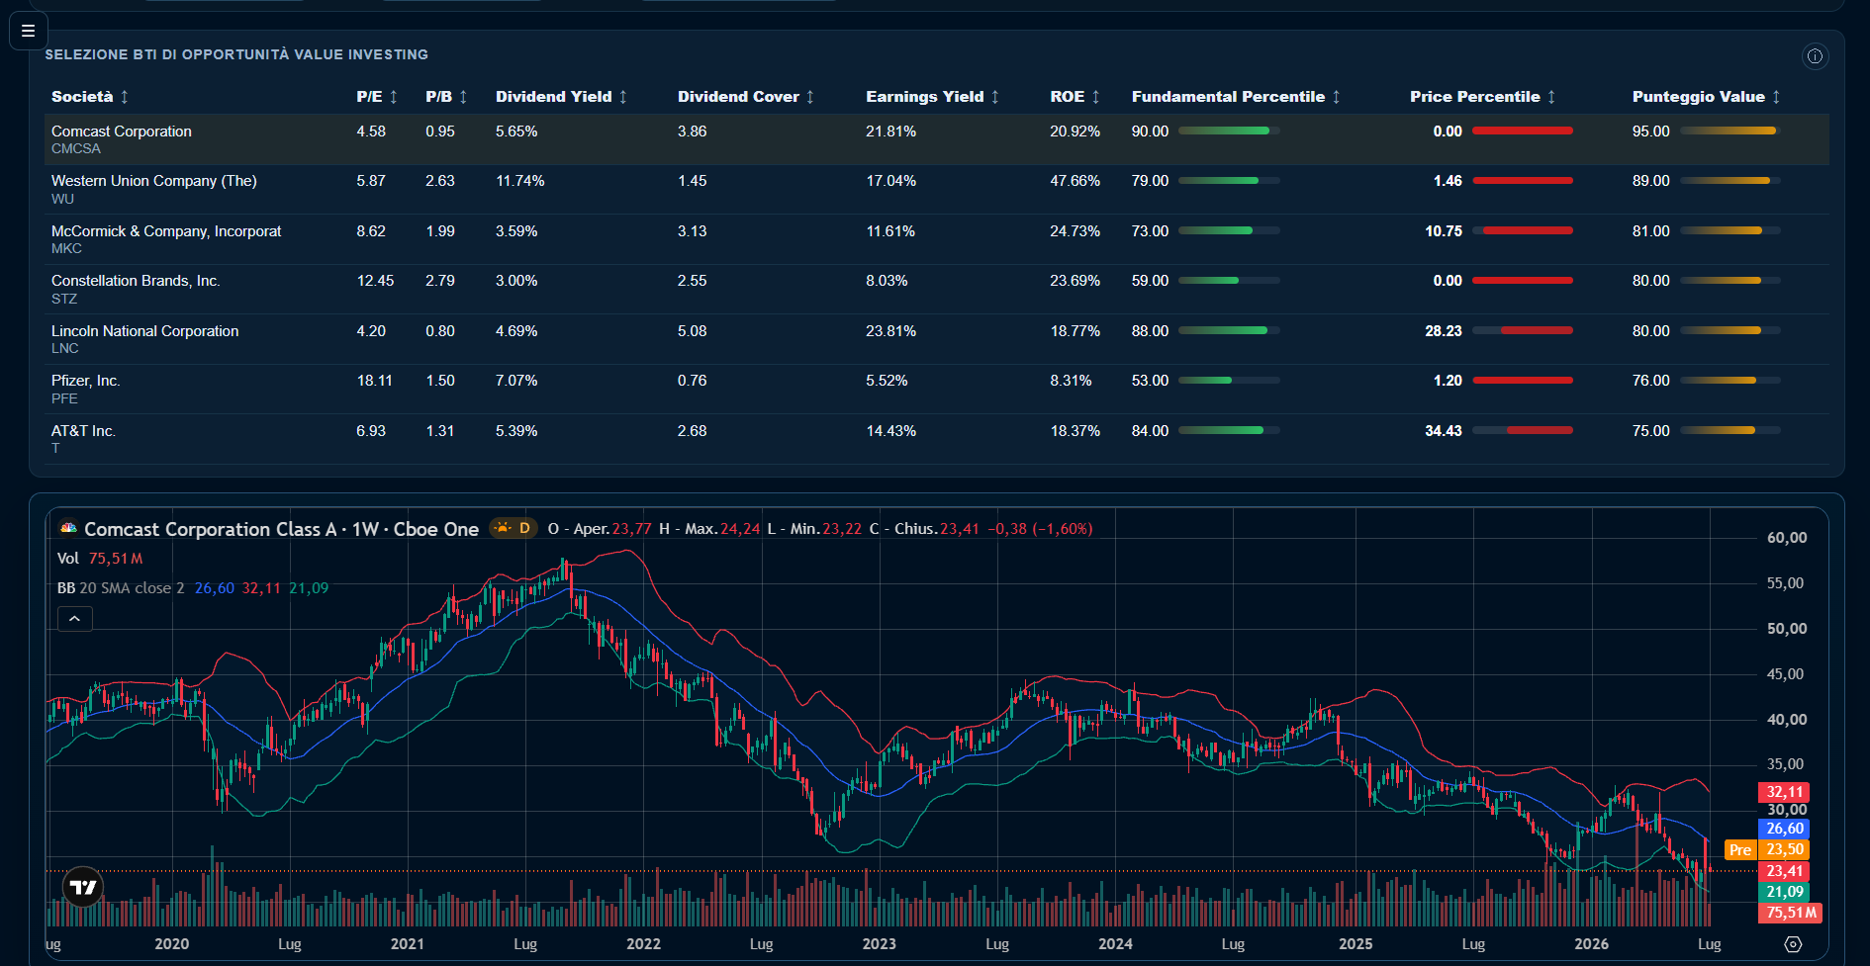Sort by Fundamental Percentile arrow icon

point(1337,97)
